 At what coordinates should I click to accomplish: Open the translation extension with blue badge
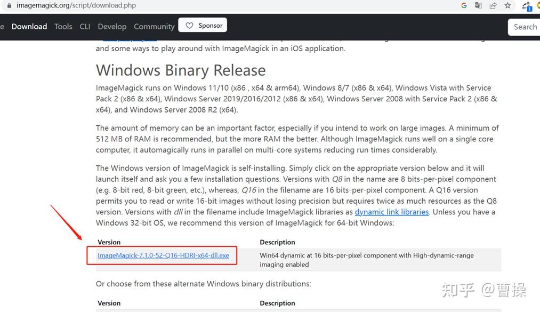527,6
